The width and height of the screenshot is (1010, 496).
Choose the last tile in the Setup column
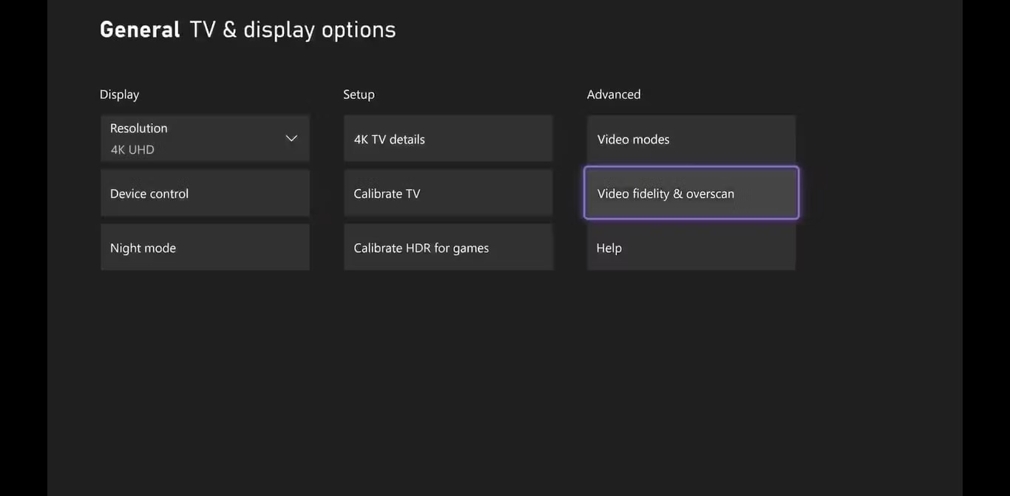coord(448,248)
